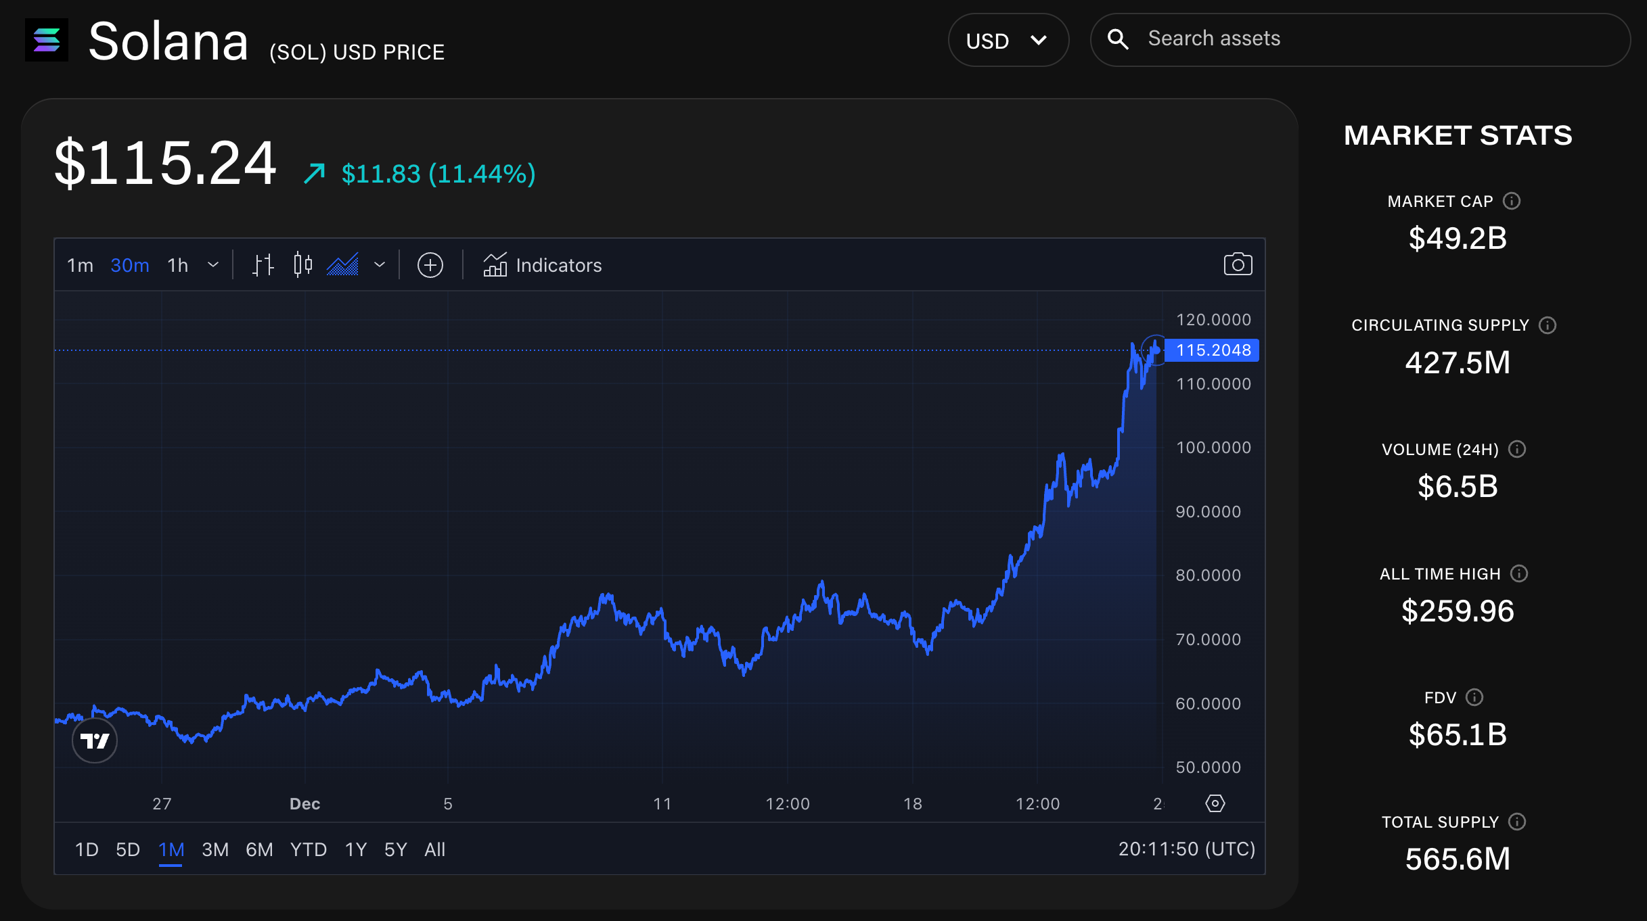Click the TradingView logo on chart
Image resolution: width=1647 pixels, height=921 pixels.
[95, 740]
